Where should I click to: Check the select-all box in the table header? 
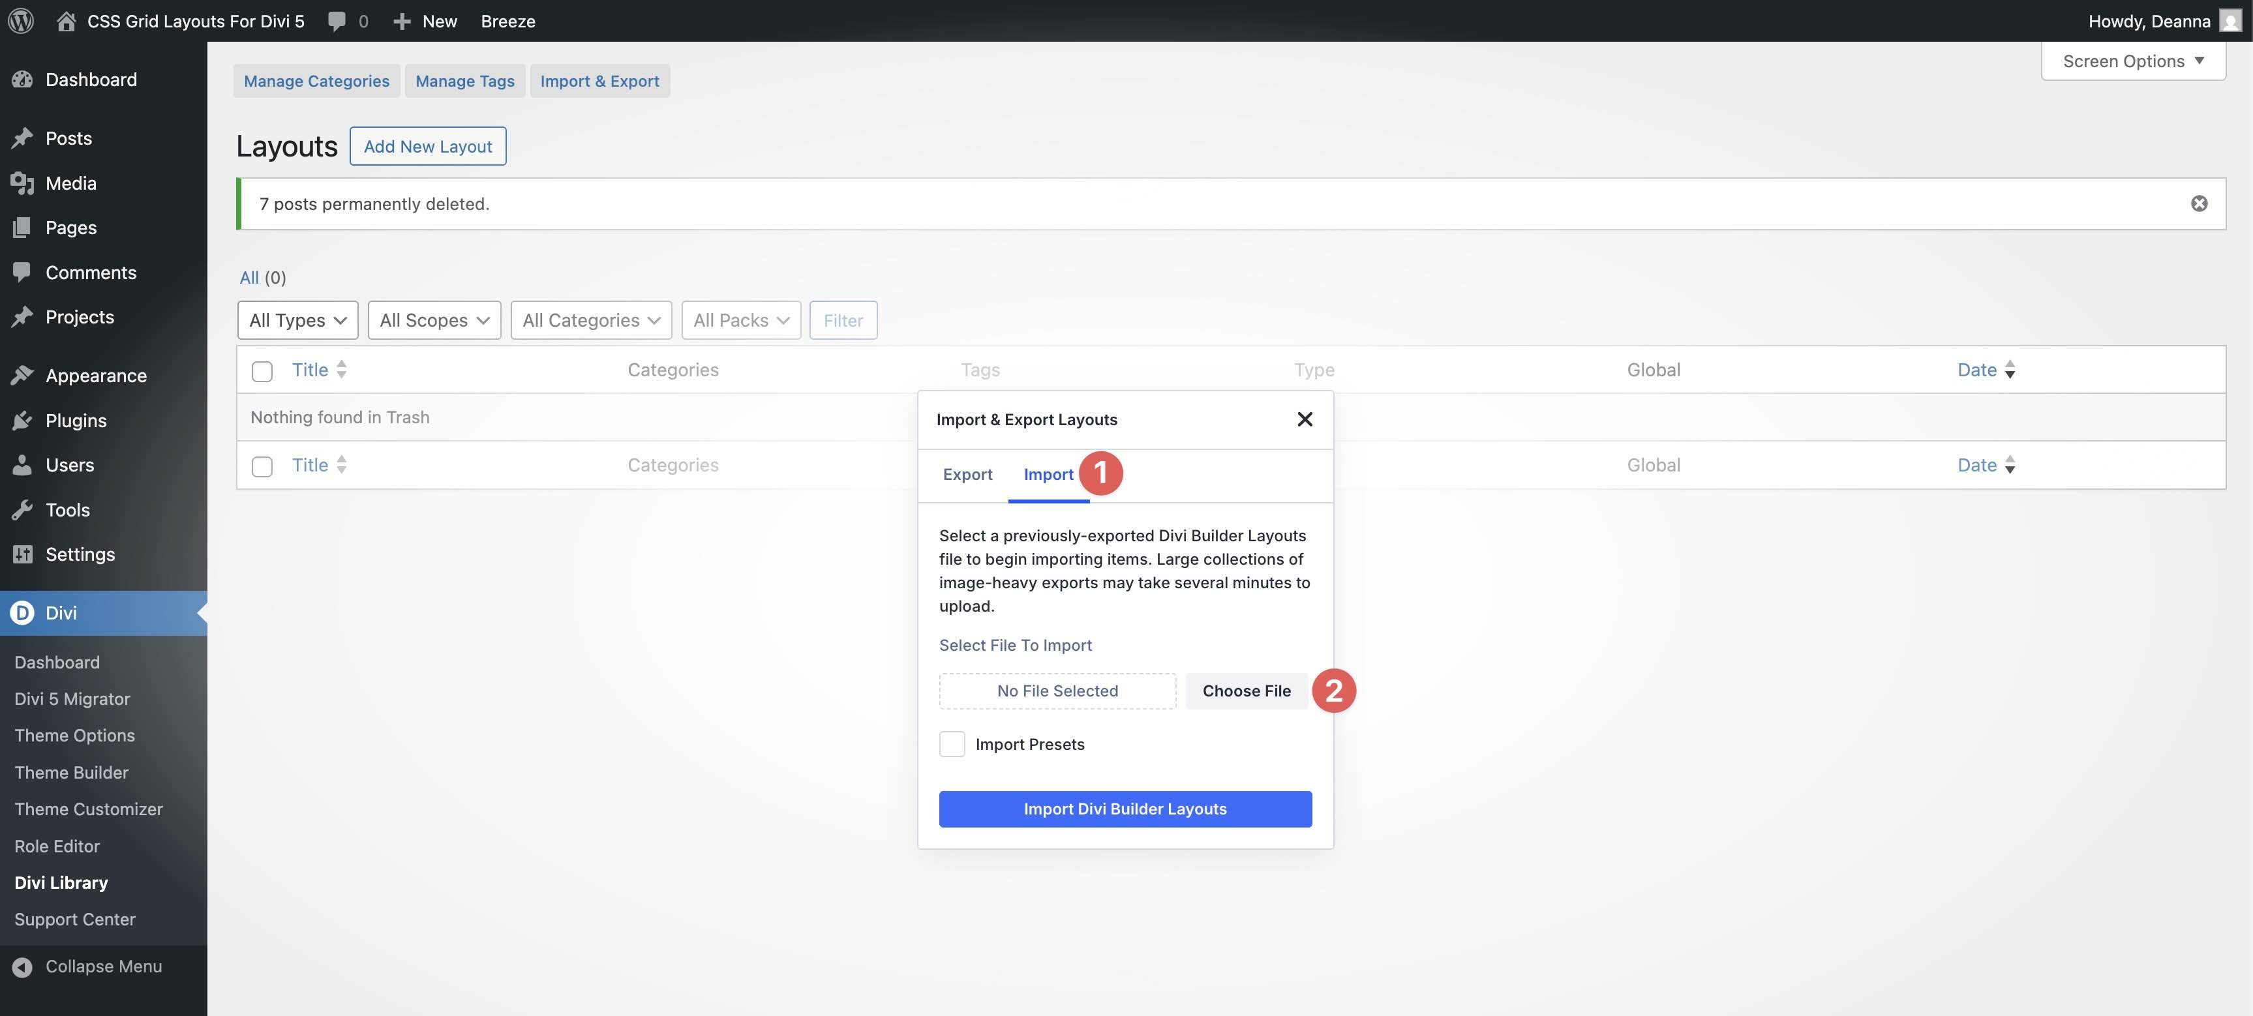(262, 370)
